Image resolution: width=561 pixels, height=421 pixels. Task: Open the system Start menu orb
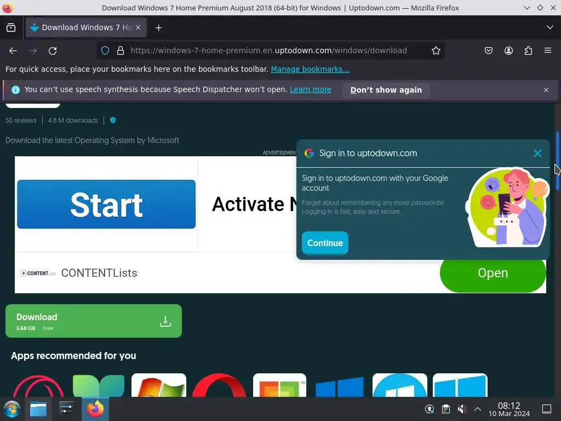point(12,409)
